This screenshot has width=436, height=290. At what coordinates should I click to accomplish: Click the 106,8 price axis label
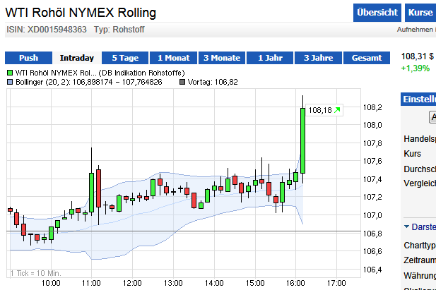click(x=372, y=234)
